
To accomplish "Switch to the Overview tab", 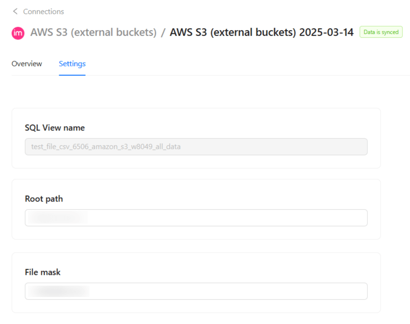I will tap(27, 63).
